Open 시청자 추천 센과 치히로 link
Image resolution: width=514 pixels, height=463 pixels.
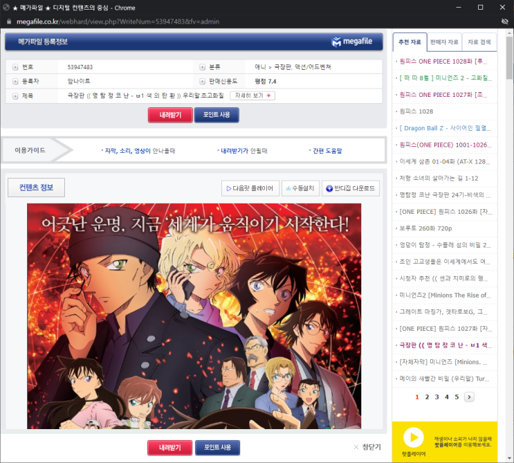[x=443, y=278]
